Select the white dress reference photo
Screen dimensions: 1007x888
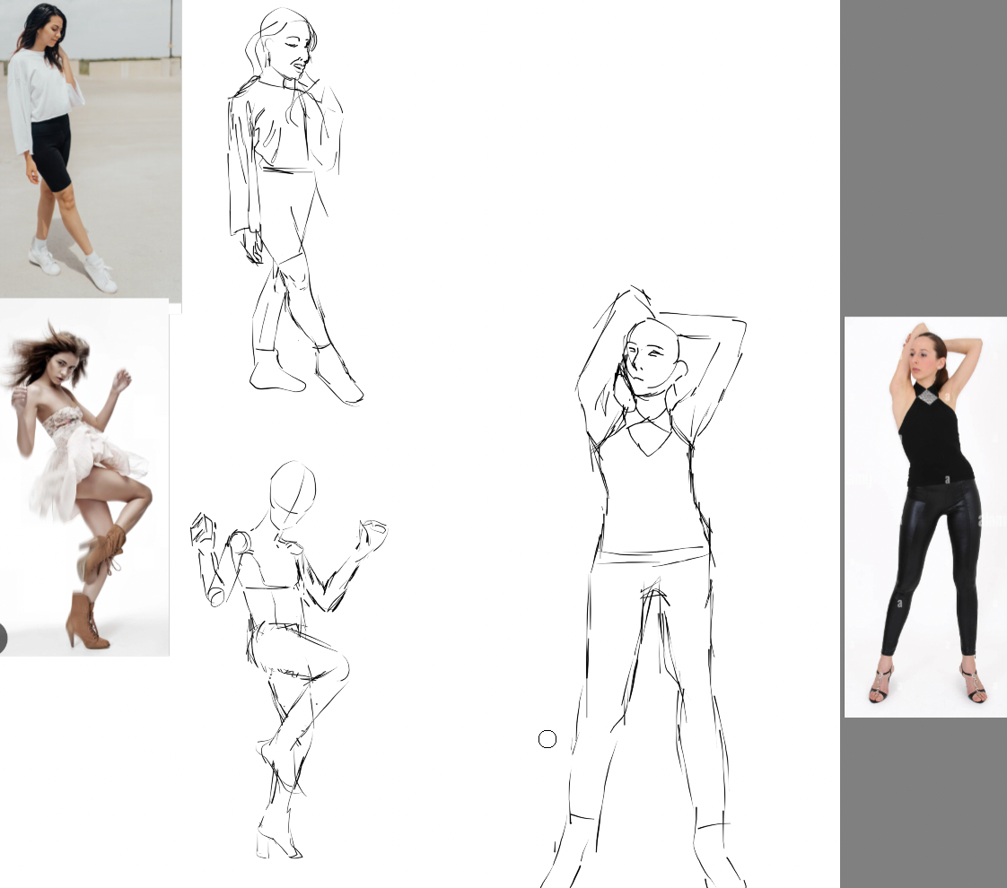click(85, 475)
